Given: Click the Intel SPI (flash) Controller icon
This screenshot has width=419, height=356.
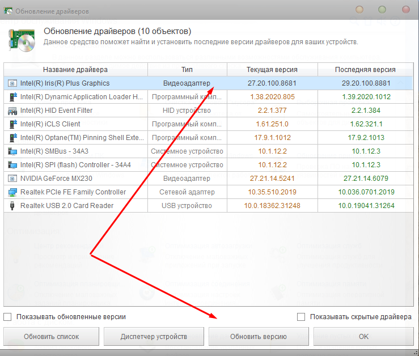Looking at the screenshot, I should (12, 165).
